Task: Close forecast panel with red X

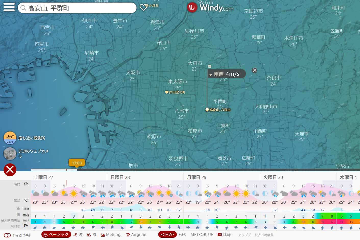Action: click(x=10, y=170)
